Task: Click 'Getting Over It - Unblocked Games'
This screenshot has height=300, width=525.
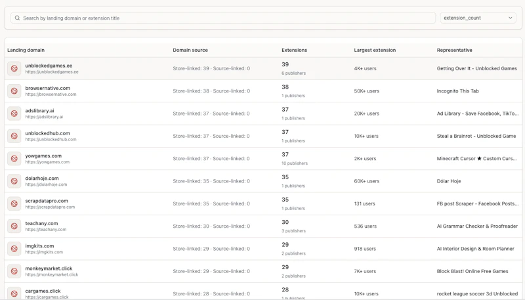Action: (477, 69)
